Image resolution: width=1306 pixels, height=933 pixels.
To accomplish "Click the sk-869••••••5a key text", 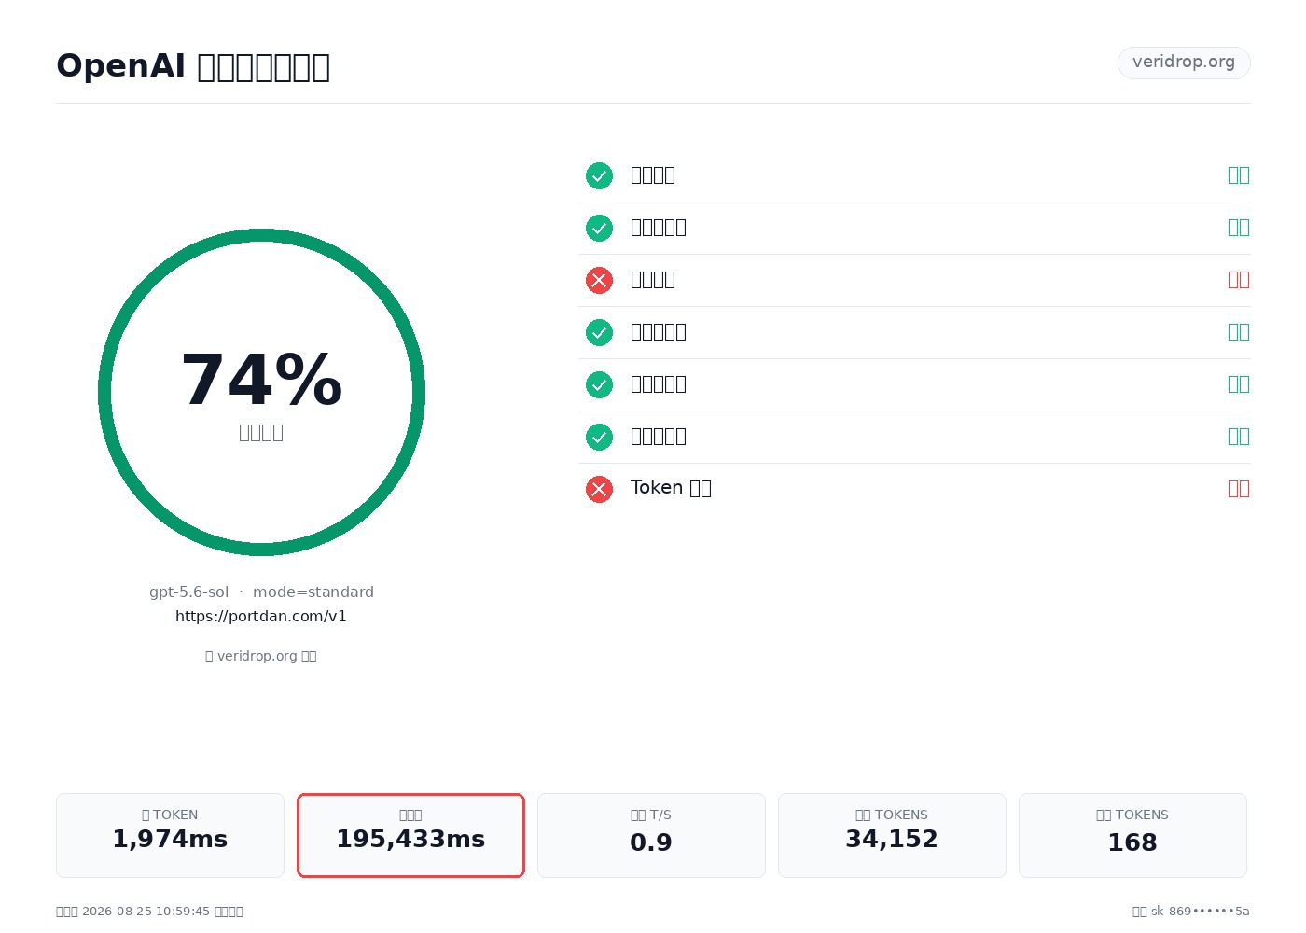I will [1200, 912].
